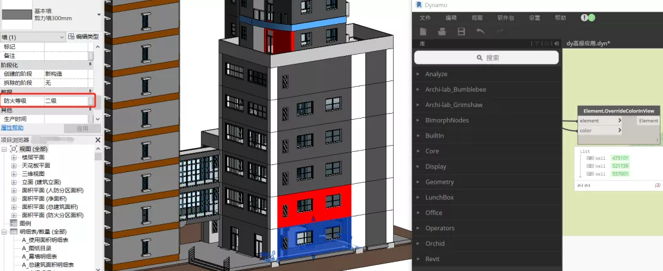The image size is (663, 271).
Task: Open the 软件包 menu
Action: tap(506, 18)
